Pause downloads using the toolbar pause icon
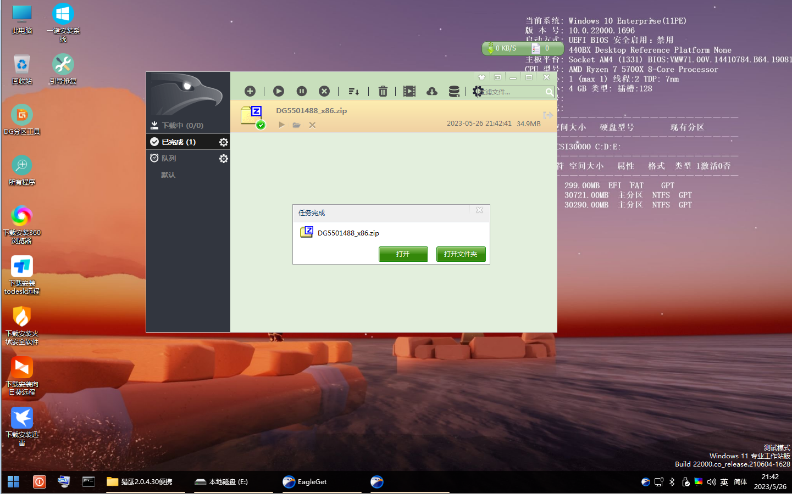This screenshot has width=792, height=494. 302,91
